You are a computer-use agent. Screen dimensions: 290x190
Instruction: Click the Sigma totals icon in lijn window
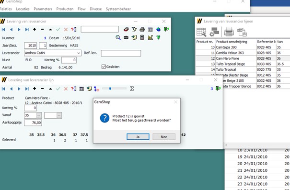(132, 89)
